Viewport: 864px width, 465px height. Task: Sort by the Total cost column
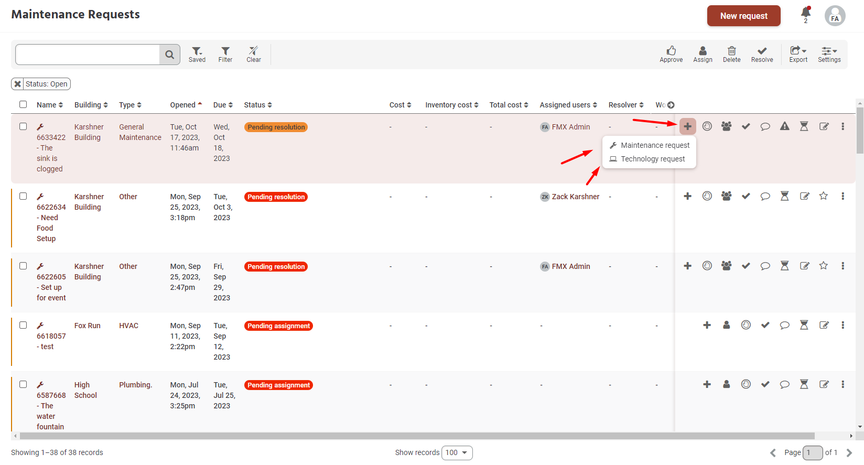click(509, 105)
